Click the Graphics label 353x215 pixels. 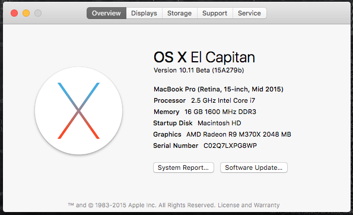(167, 134)
